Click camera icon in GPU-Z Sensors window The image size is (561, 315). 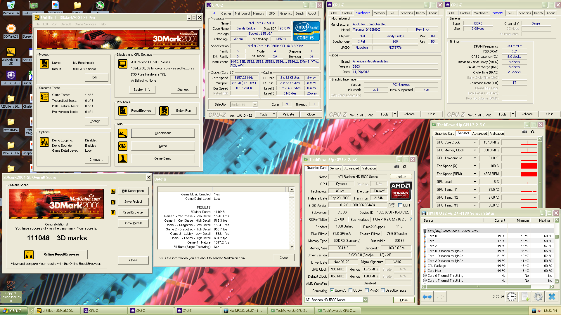tap(525, 132)
